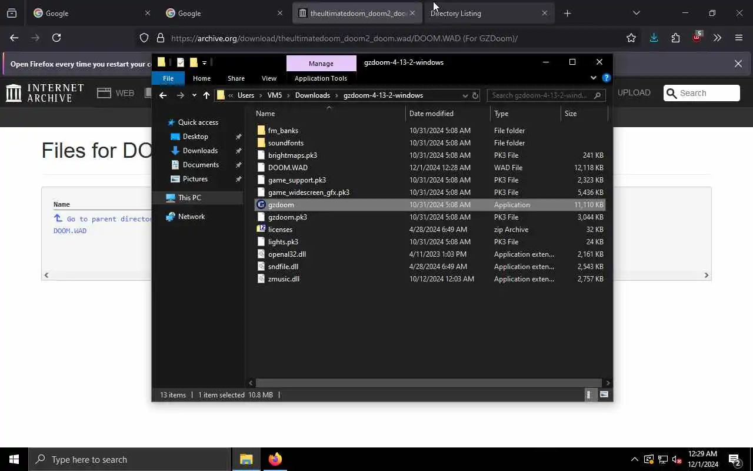Open the View ribbon tab
Screen dimensions: 753x471
(x=269, y=78)
